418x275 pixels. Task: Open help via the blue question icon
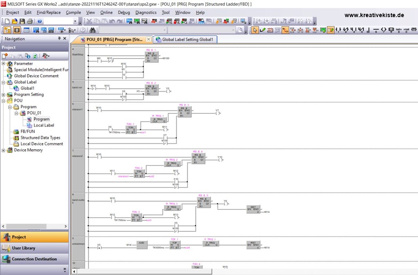[40, 21]
